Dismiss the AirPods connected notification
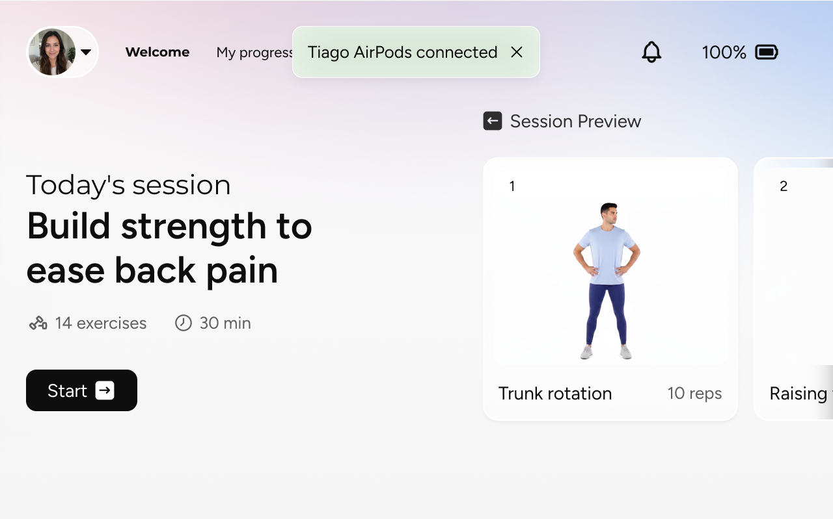Viewport: 833px width, 519px height. pyautogui.click(x=517, y=52)
